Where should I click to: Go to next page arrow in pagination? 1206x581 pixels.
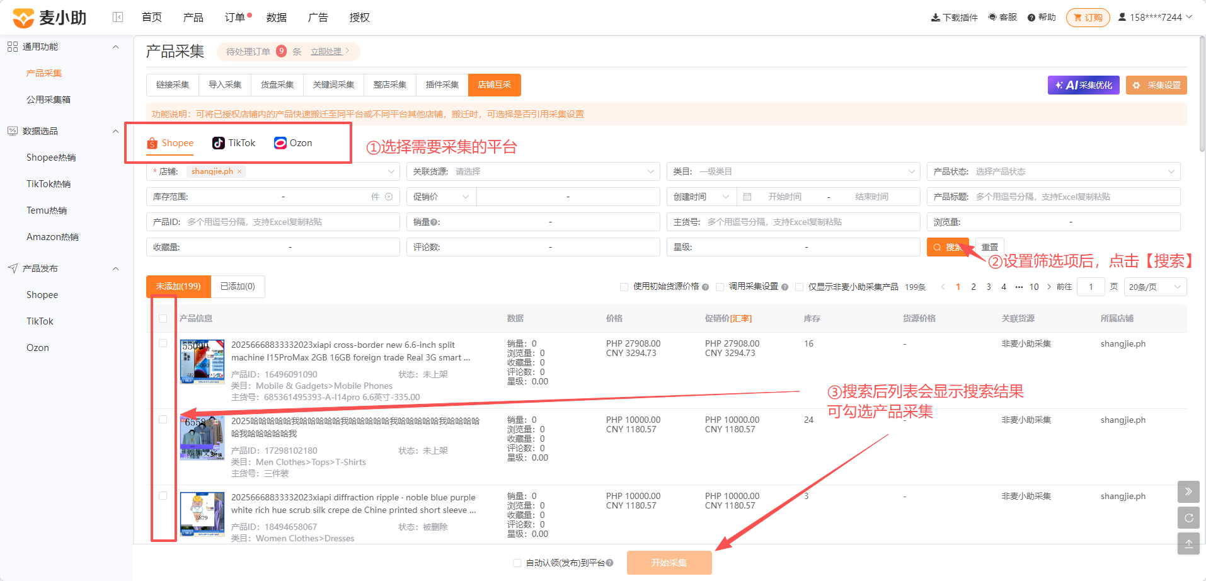(1049, 287)
